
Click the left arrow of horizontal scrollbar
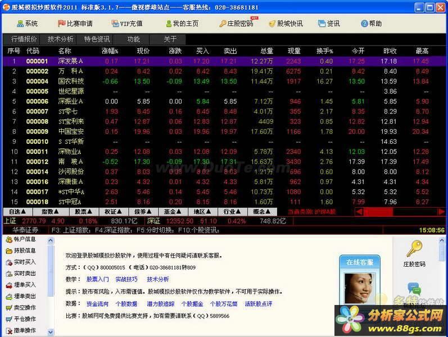[359, 212]
